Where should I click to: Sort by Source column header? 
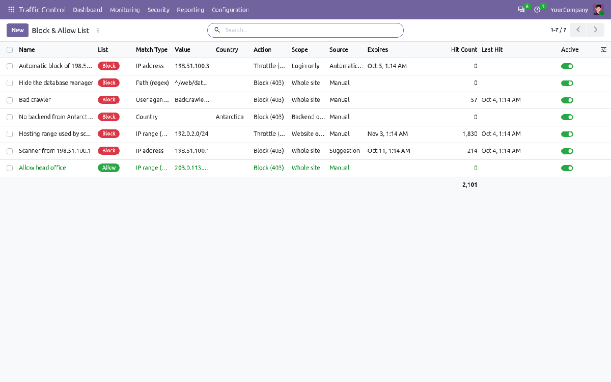click(x=339, y=50)
